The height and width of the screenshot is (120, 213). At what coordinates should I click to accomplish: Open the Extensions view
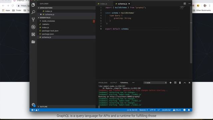click(33, 34)
